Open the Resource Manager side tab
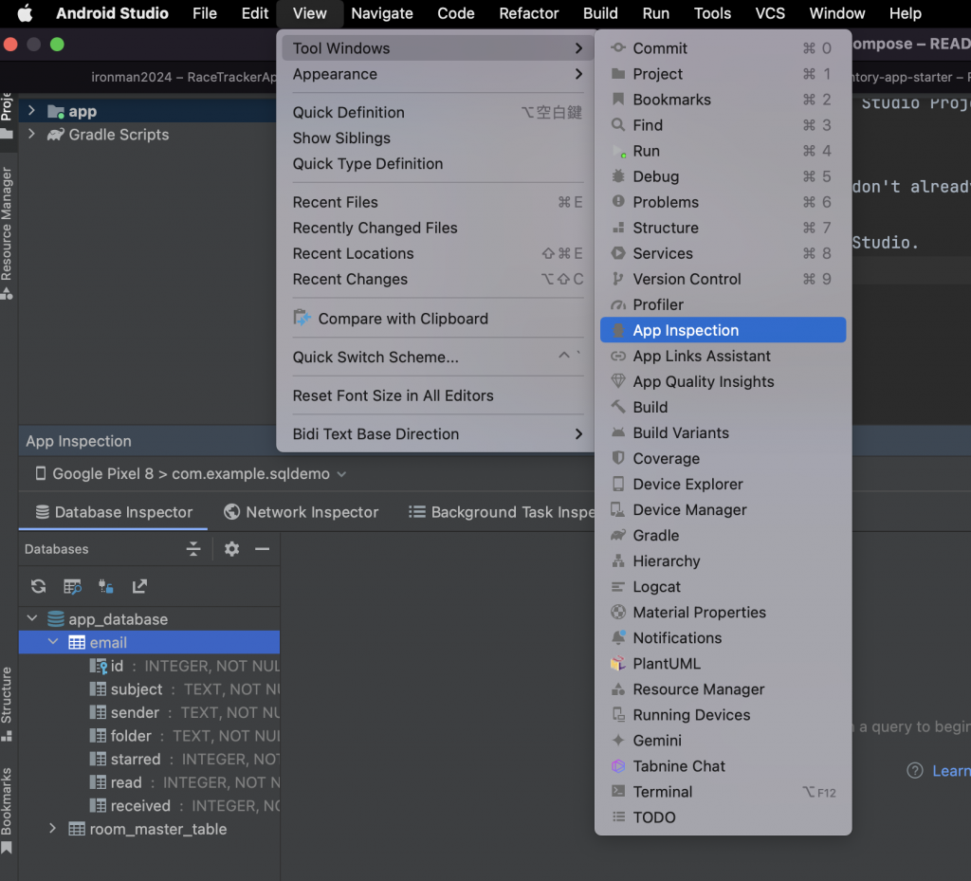The width and height of the screenshot is (971, 881). pos(8,232)
